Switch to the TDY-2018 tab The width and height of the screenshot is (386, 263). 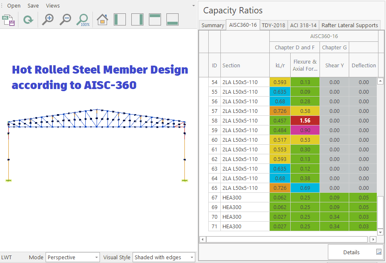tap(274, 25)
